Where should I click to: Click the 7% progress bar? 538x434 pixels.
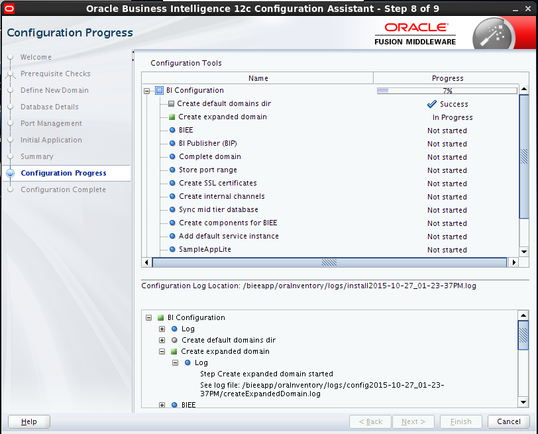(447, 91)
